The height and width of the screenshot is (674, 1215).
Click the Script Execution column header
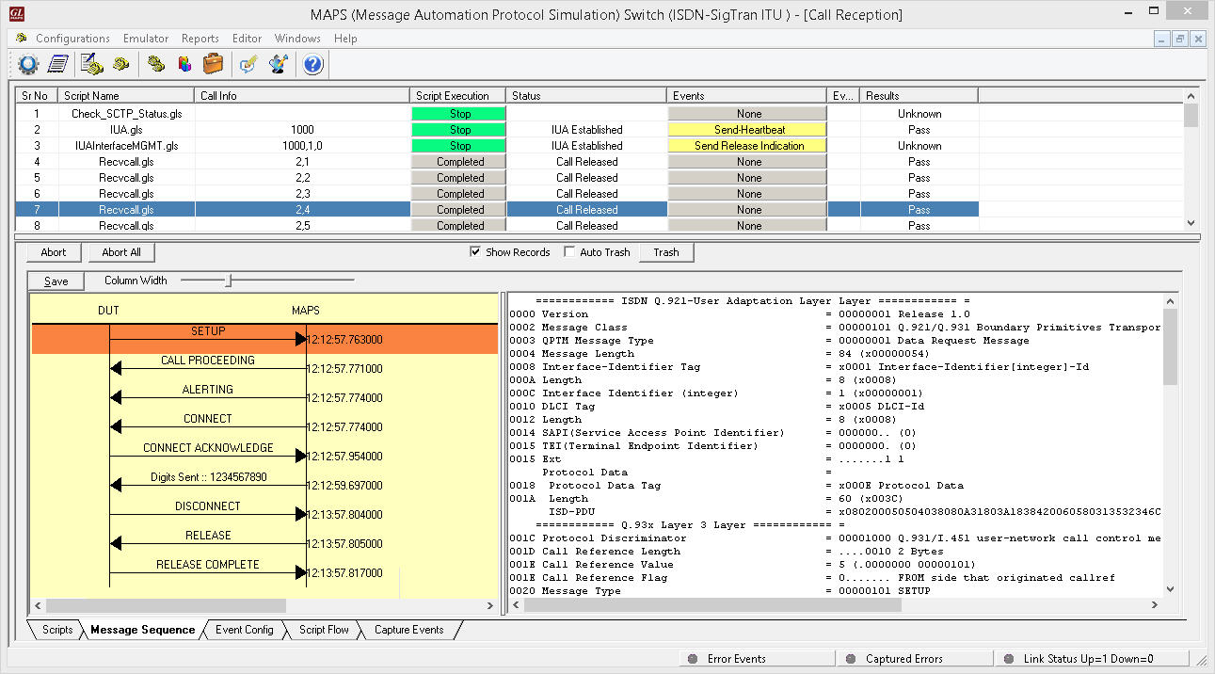459,95
